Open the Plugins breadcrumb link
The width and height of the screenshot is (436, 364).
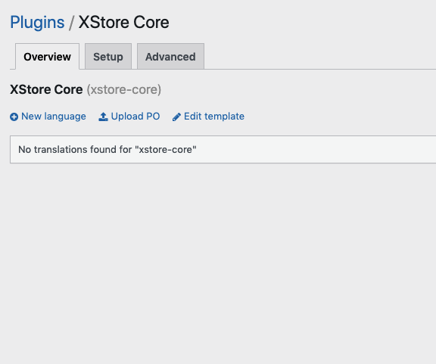[x=37, y=22]
